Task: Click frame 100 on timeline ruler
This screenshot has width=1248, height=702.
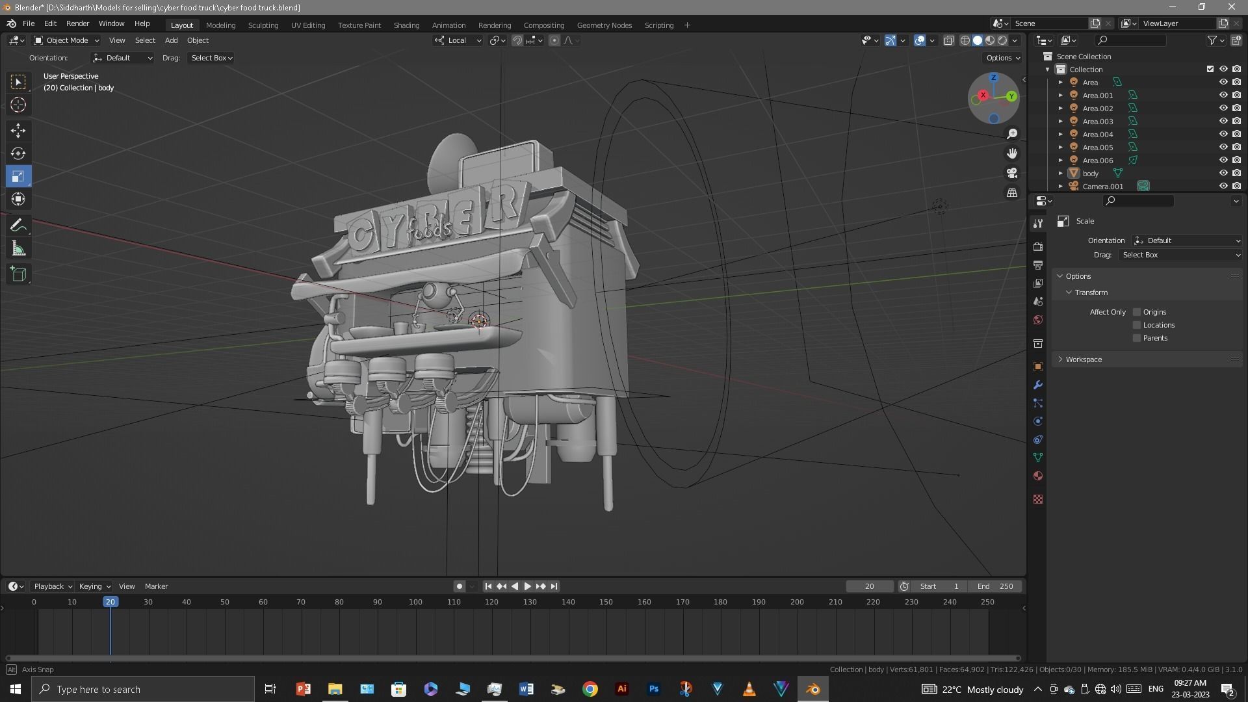Action: tap(415, 602)
